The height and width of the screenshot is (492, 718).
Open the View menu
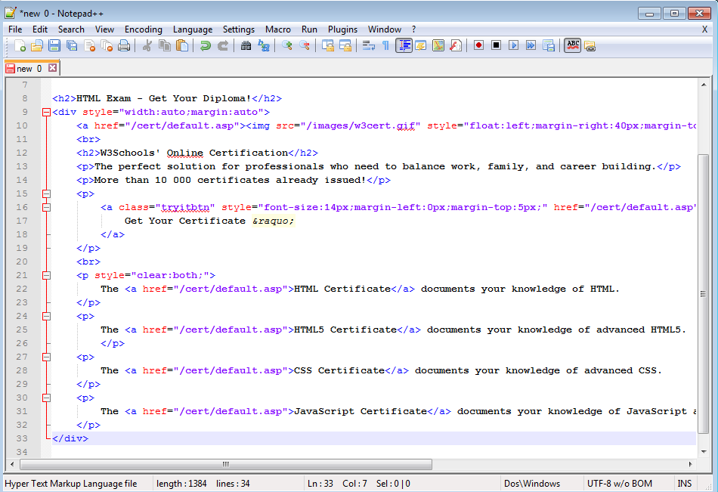click(x=104, y=29)
